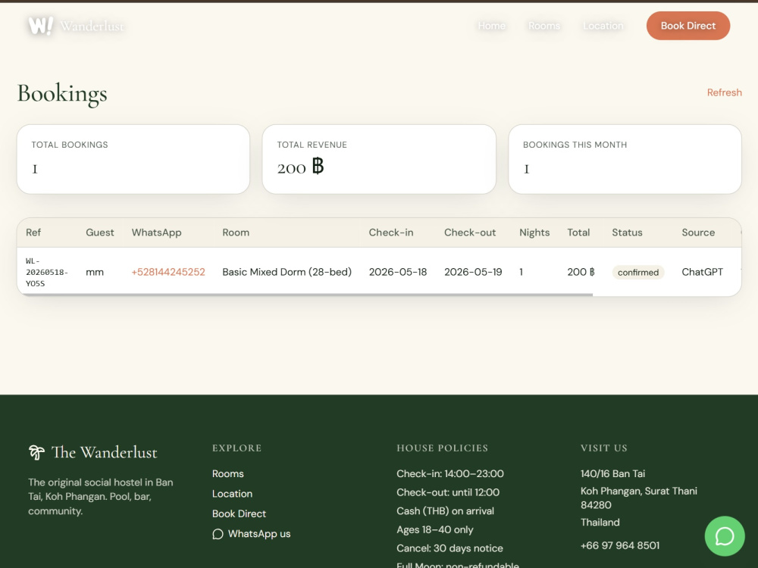Click the 200 ฿ total cell in the booking row

[x=581, y=272]
